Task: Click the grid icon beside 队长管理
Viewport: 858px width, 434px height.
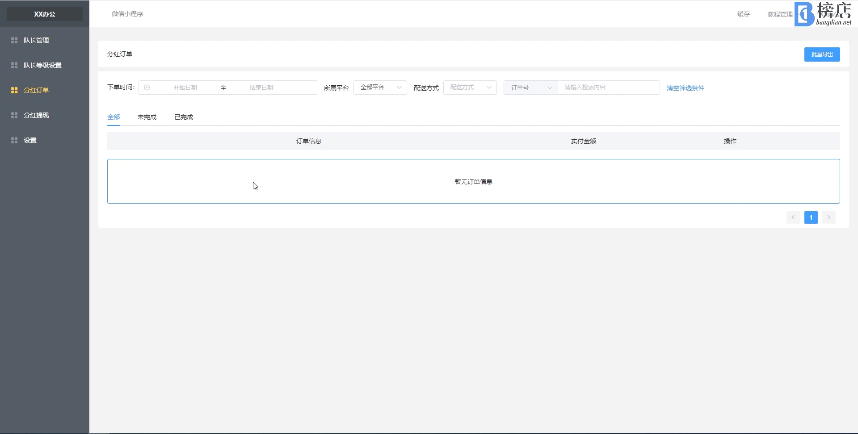Action: coord(14,40)
